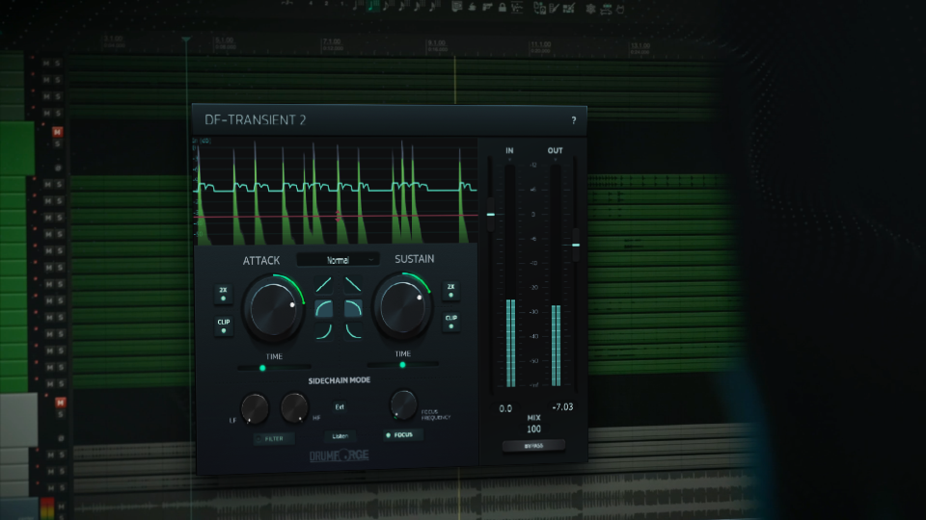Click the MIX value field showing 100
Image resolution: width=926 pixels, height=520 pixels.
point(533,429)
